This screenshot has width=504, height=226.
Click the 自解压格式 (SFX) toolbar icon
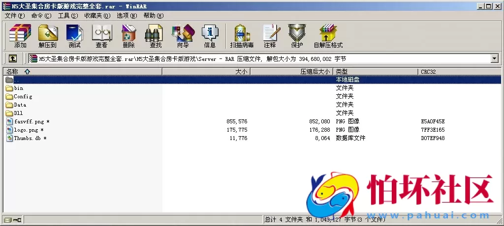pos(328,32)
